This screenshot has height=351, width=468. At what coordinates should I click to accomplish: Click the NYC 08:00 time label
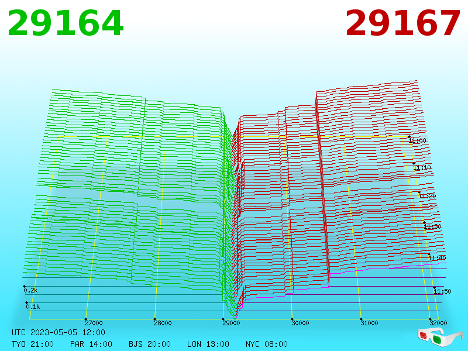[x=267, y=344]
